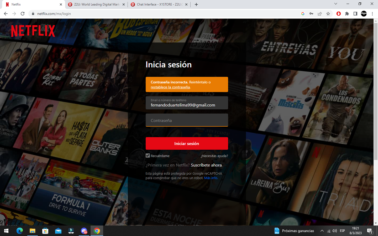Open the network Wi-Fi tray icon
Image resolution: width=378 pixels, height=236 pixels.
pyautogui.click(x=329, y=231)
